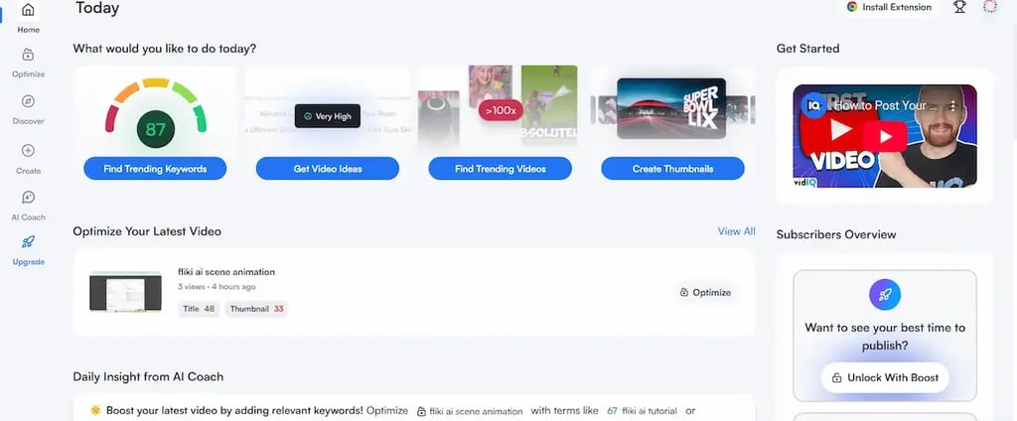The height and width of the screenshot is (421, 1017).
Task: Click Optimize button for fliki video
Action: coord(705,293)
